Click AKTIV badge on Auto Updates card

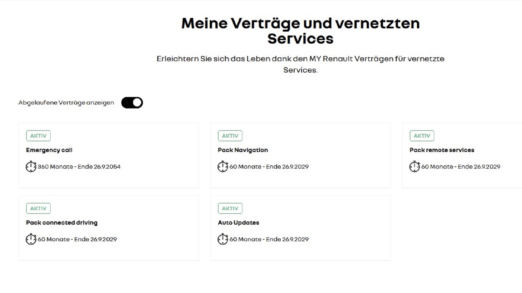[230, 208]
